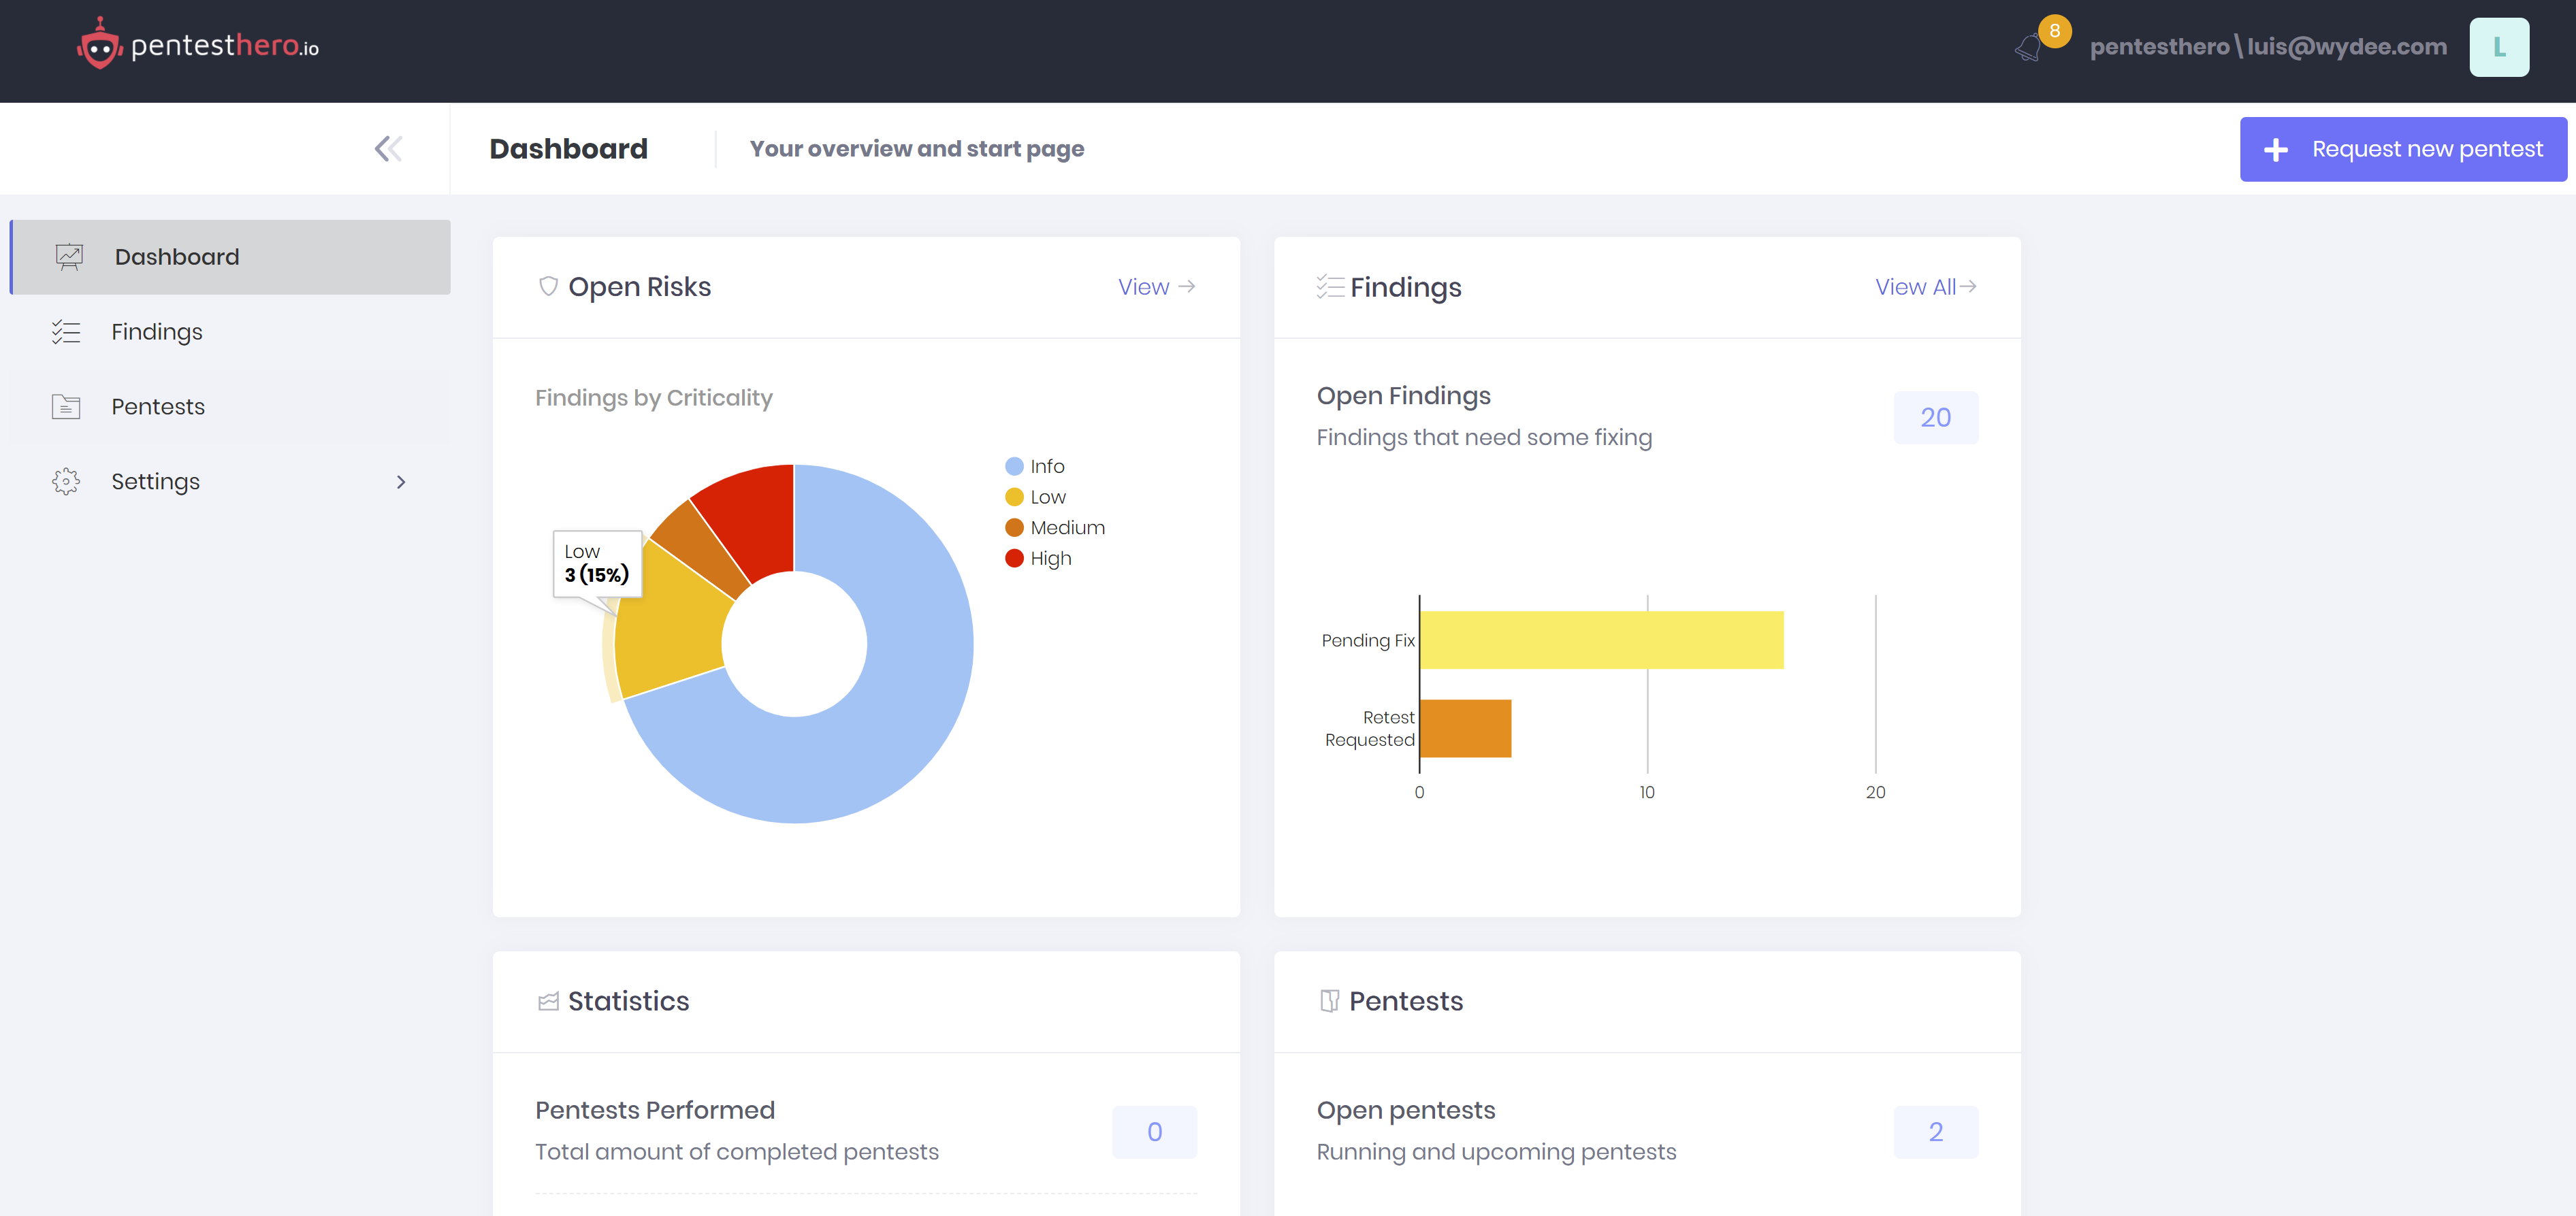Click the Open Risks shield icon
The height and width of the screenshot is (1216, 2576).
[x=548, y=286]
